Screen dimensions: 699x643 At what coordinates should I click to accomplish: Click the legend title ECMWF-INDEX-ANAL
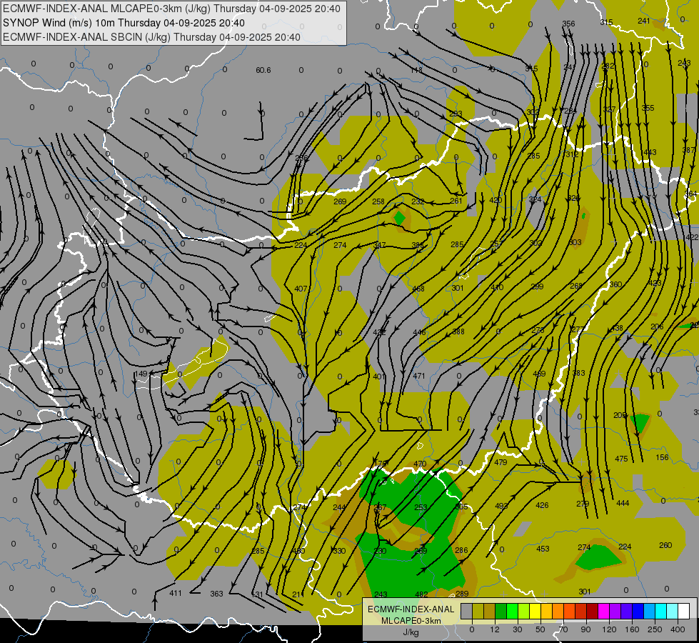pos(411,609)
